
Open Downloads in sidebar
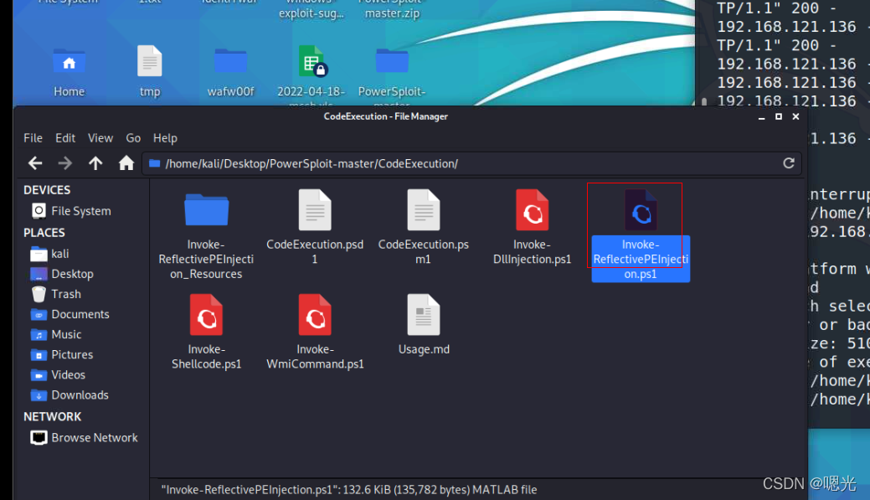click(x=69, y=394)
